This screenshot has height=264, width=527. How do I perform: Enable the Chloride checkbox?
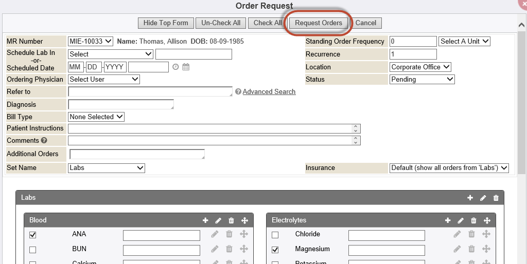275,235
